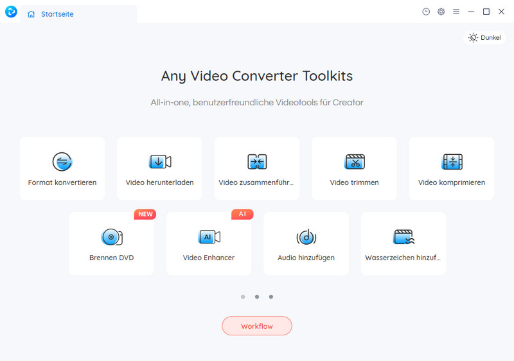Open the Brennen DVD disc icon

coord(112,237)
